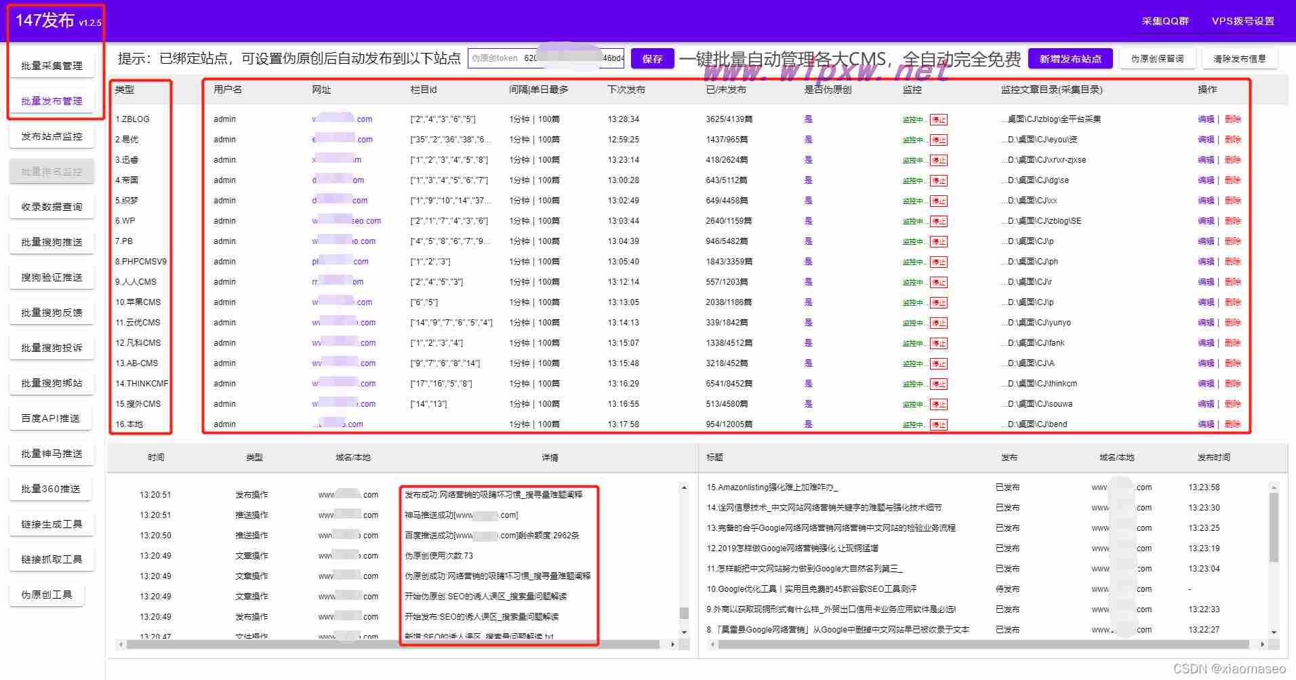
Task: Save the token with the 保存 button
Action: (653, 59)
